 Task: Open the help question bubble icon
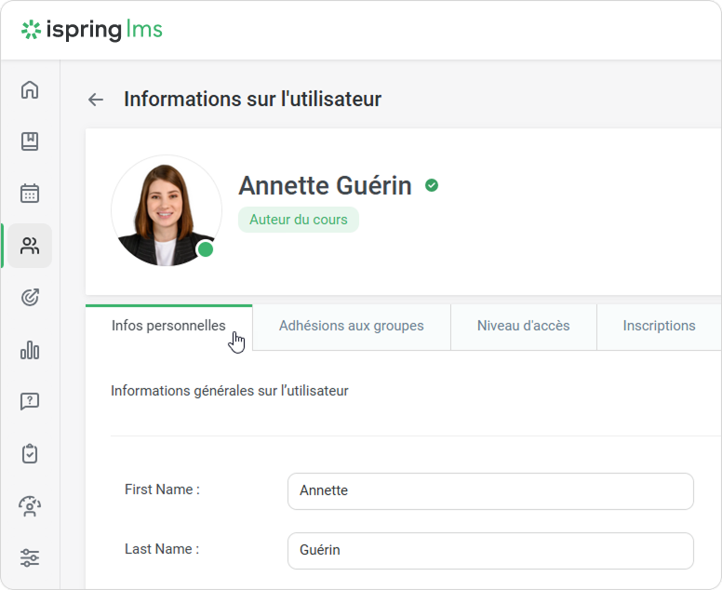(x=30, y=402)
